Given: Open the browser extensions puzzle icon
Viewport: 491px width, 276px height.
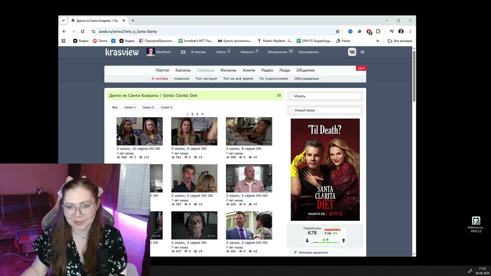Looking at the screenshot, I should point(378,31).
